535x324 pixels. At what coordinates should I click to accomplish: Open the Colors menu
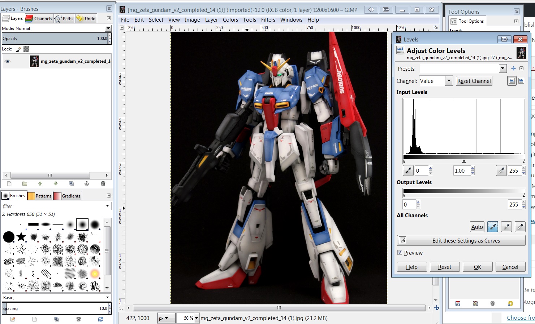point(230,20)
